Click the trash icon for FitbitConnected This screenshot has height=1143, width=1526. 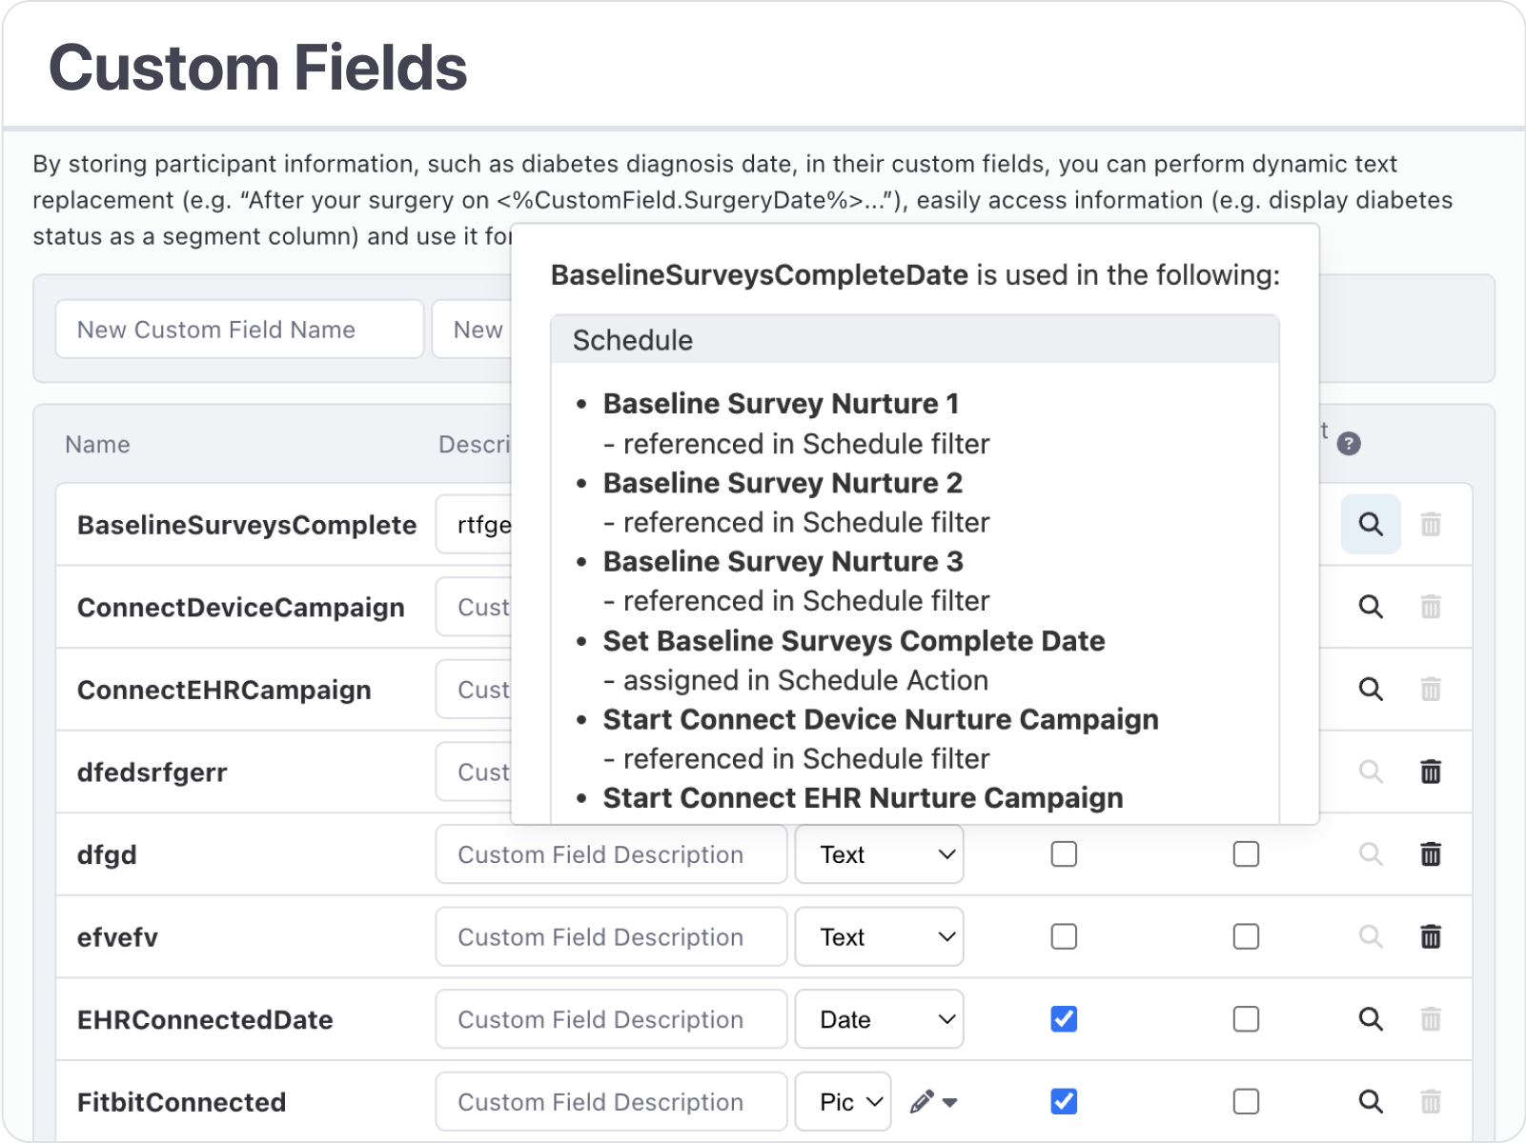tap(1431, 1102)
